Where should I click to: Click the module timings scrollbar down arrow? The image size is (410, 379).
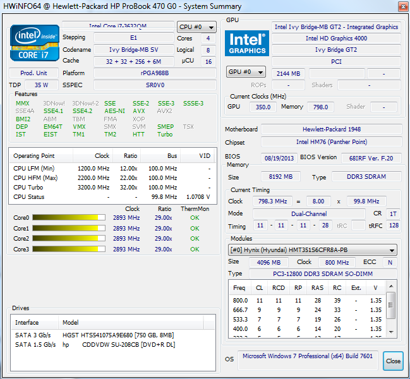391,332
